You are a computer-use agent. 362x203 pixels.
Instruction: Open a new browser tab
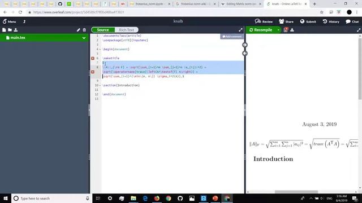tap(314, 4)
